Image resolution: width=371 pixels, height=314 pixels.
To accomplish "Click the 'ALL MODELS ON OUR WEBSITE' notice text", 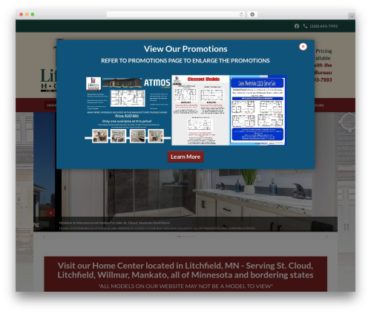I will pos(185,286).
